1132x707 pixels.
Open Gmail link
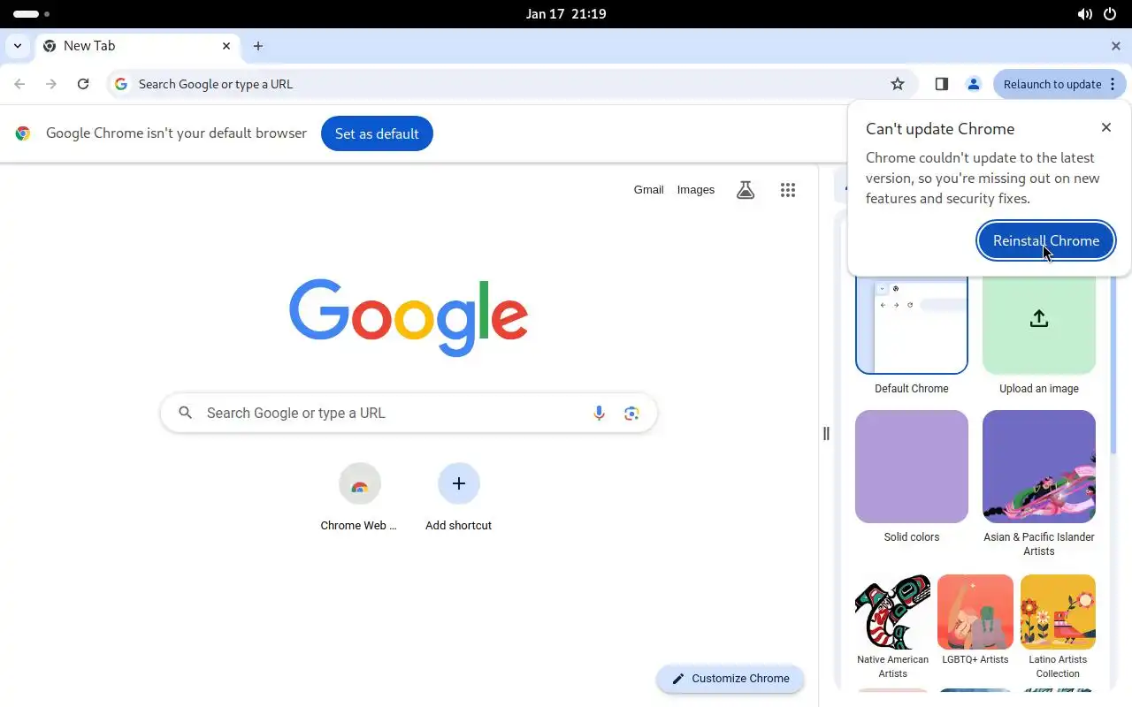[648, 189]
